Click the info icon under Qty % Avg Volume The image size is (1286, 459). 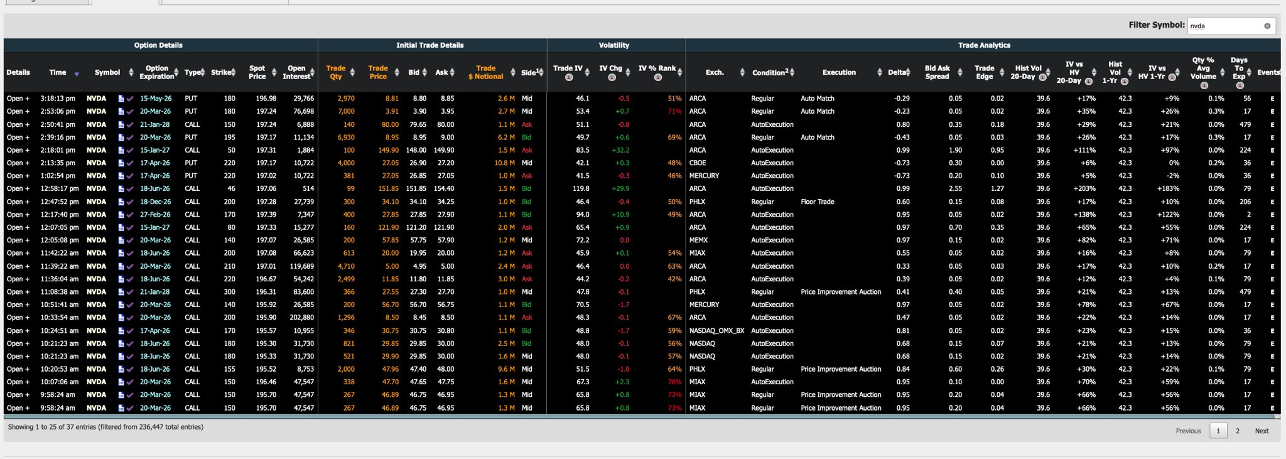click(1203, 85)
